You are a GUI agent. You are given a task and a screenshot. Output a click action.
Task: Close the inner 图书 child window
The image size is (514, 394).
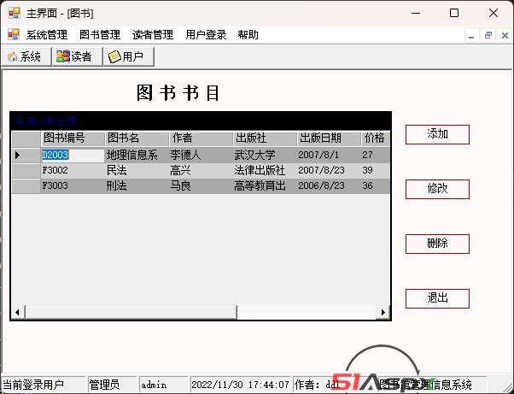coord(505,35)
